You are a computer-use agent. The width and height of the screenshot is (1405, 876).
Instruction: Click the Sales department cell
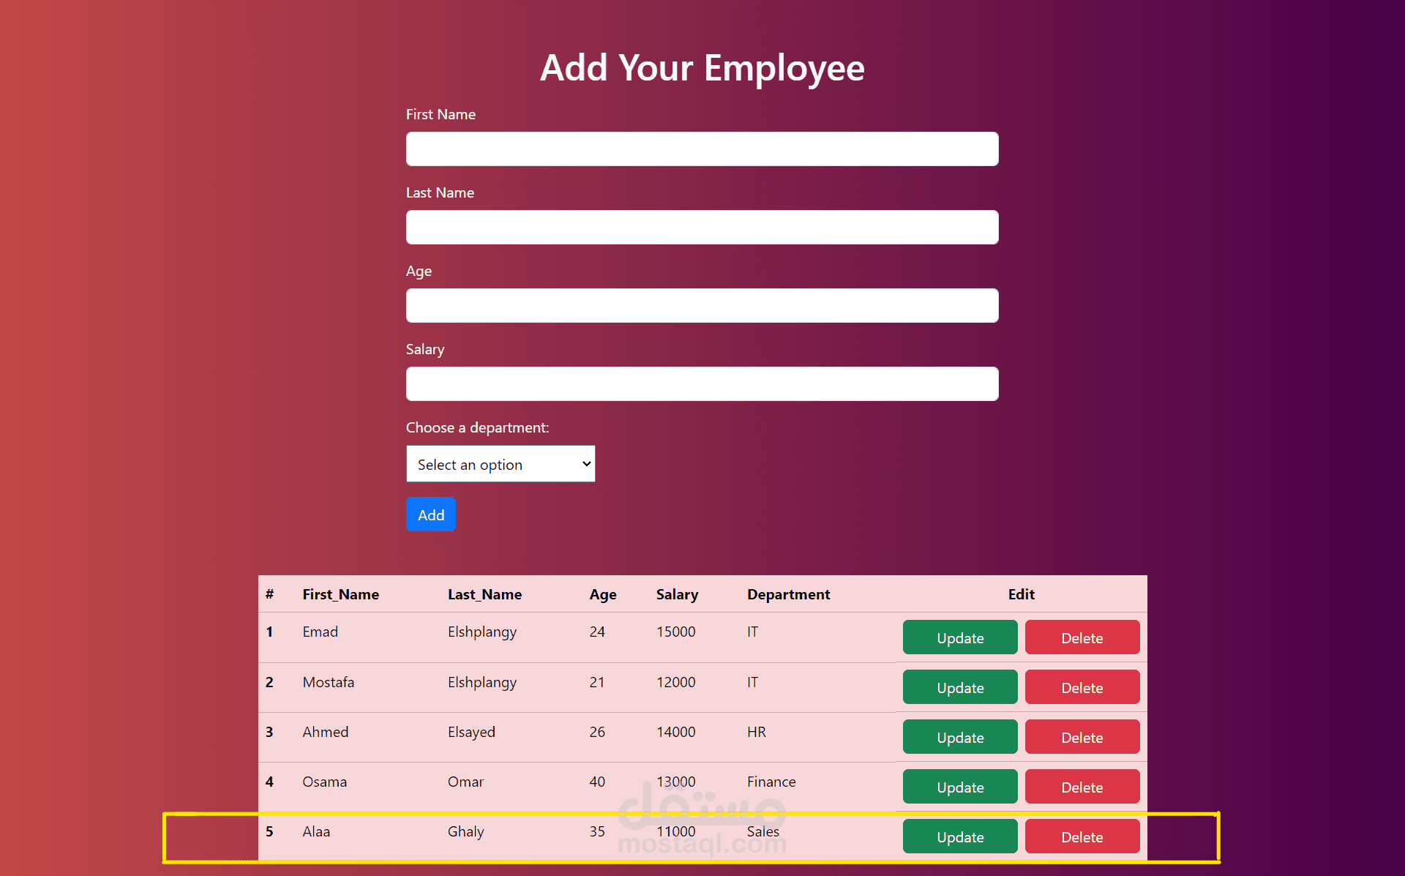coord(763,831)
